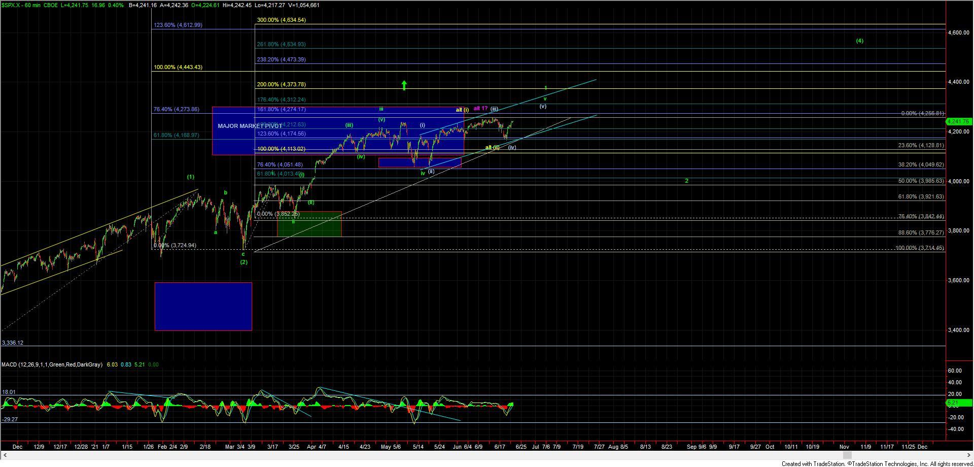Select the green shaded support rectangle
Image resolution: width=974 pixels, height=467 pixels.
pos(309,224)
